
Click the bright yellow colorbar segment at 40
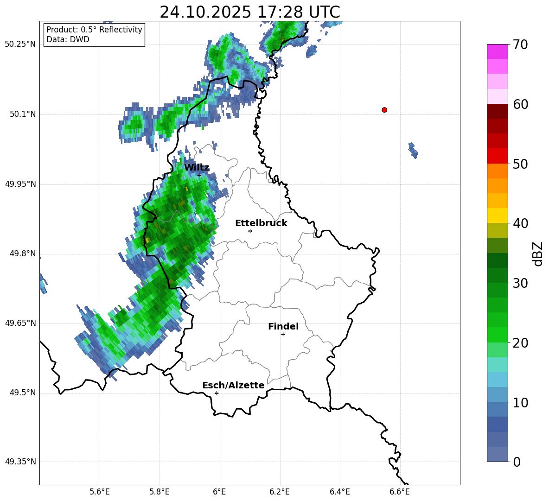tap(497, 216)
